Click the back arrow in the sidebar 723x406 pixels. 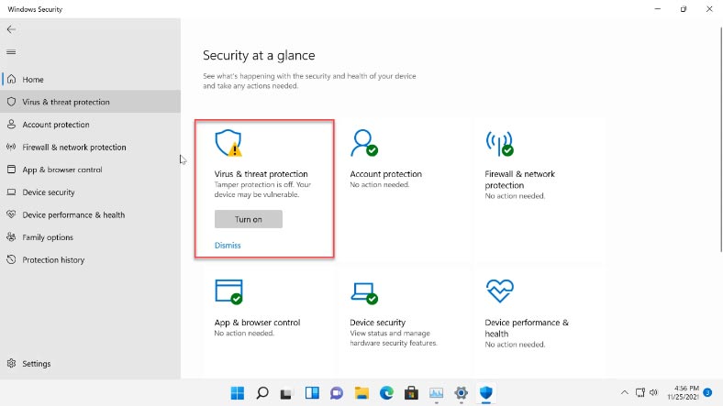[11, 29]
